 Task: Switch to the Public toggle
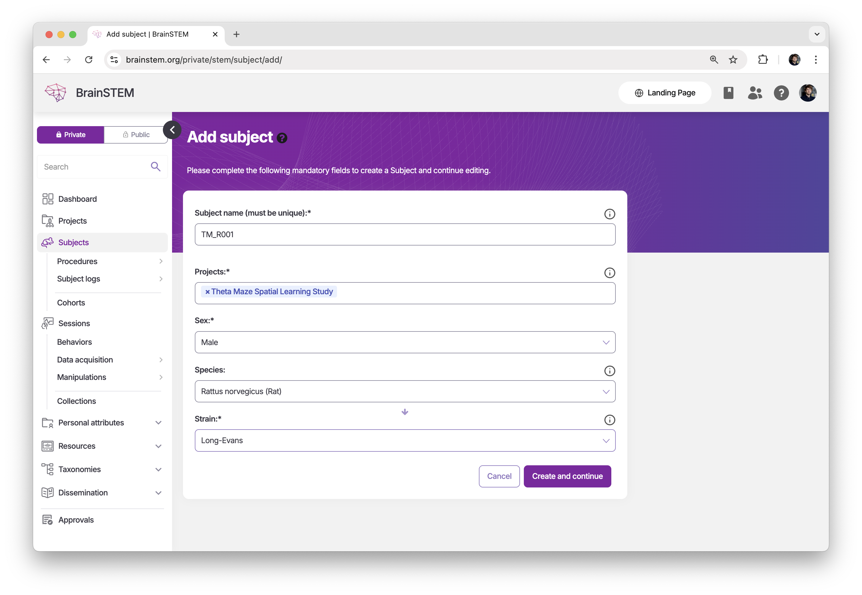(x=136, y=135)
